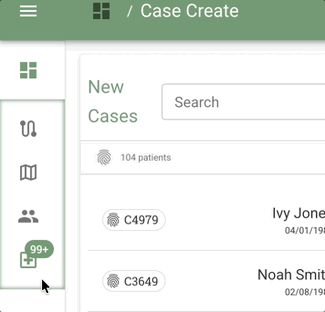Click the New Cases heading
The image size is (325, 312).
tap(113, 102)
